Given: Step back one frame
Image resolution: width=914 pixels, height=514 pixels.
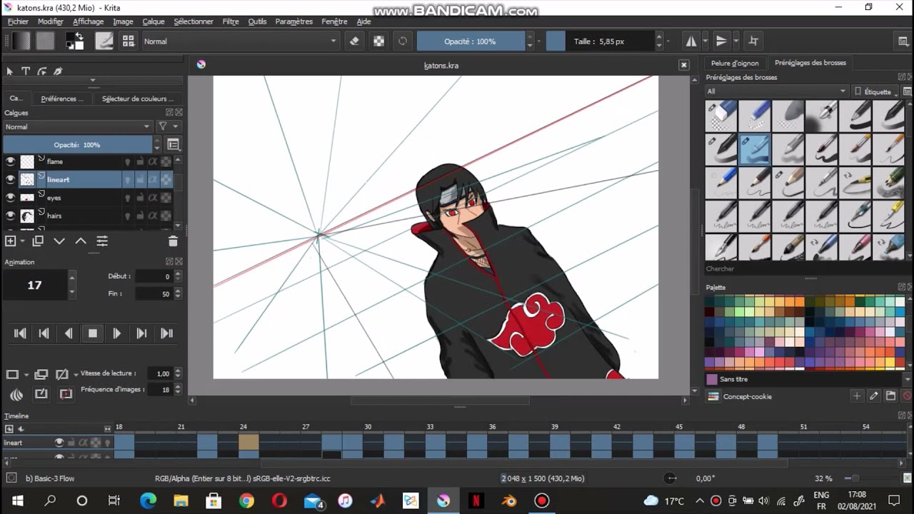Looking at the screenshot, I should click(x=69, y=333).
